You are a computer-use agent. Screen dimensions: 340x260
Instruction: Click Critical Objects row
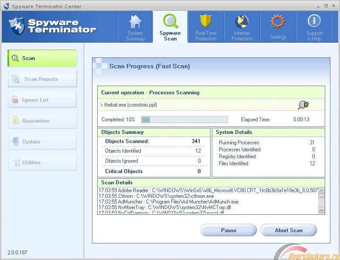pos(153,171)
